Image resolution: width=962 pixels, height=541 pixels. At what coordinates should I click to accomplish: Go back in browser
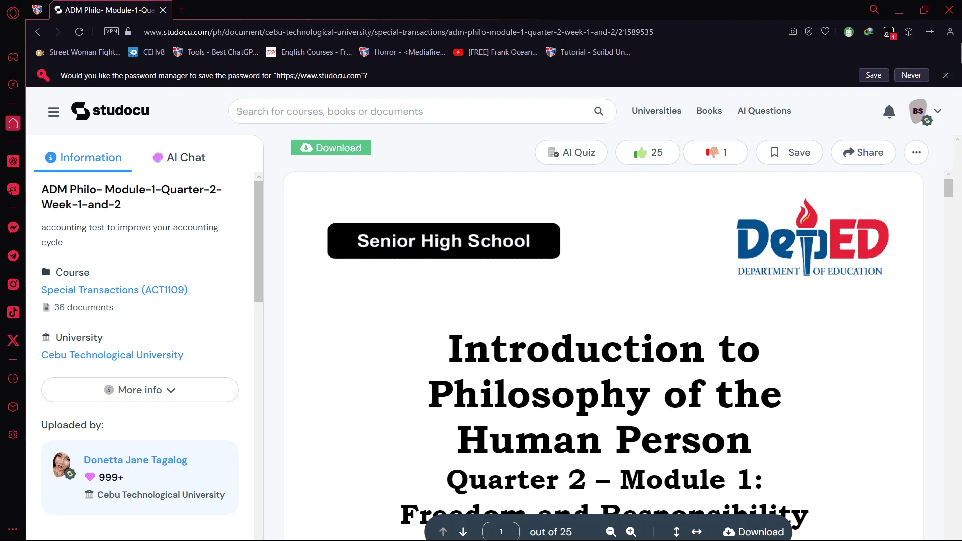pyautogui.click(x=38, y=32)
